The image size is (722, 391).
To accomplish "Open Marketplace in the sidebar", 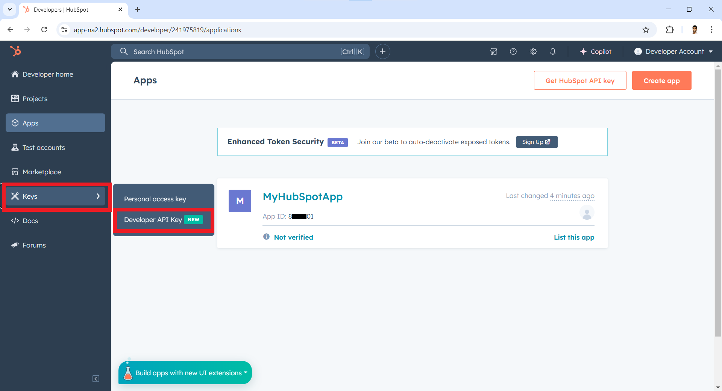I will pos(55,172).
